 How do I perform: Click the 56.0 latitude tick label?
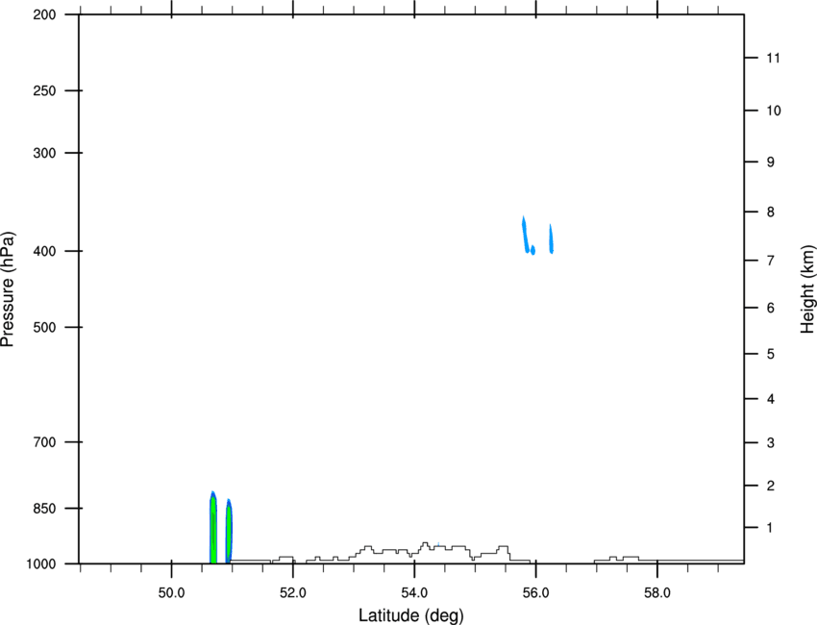535,593
